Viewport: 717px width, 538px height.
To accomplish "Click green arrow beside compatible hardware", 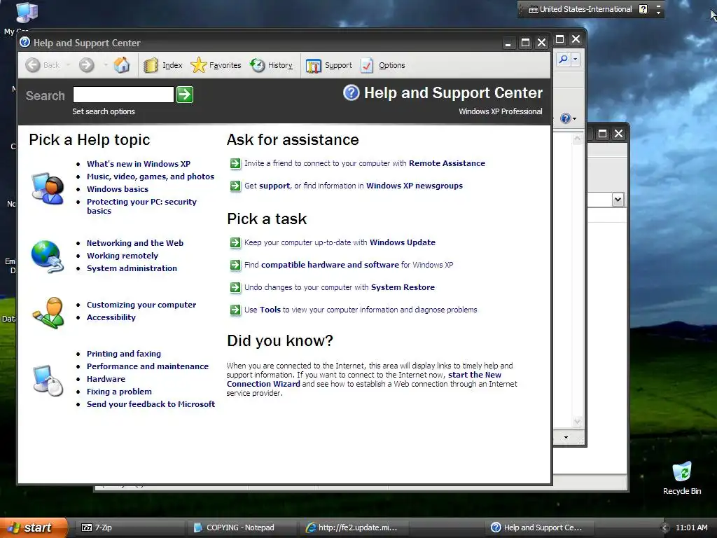I will coord(235,265).
